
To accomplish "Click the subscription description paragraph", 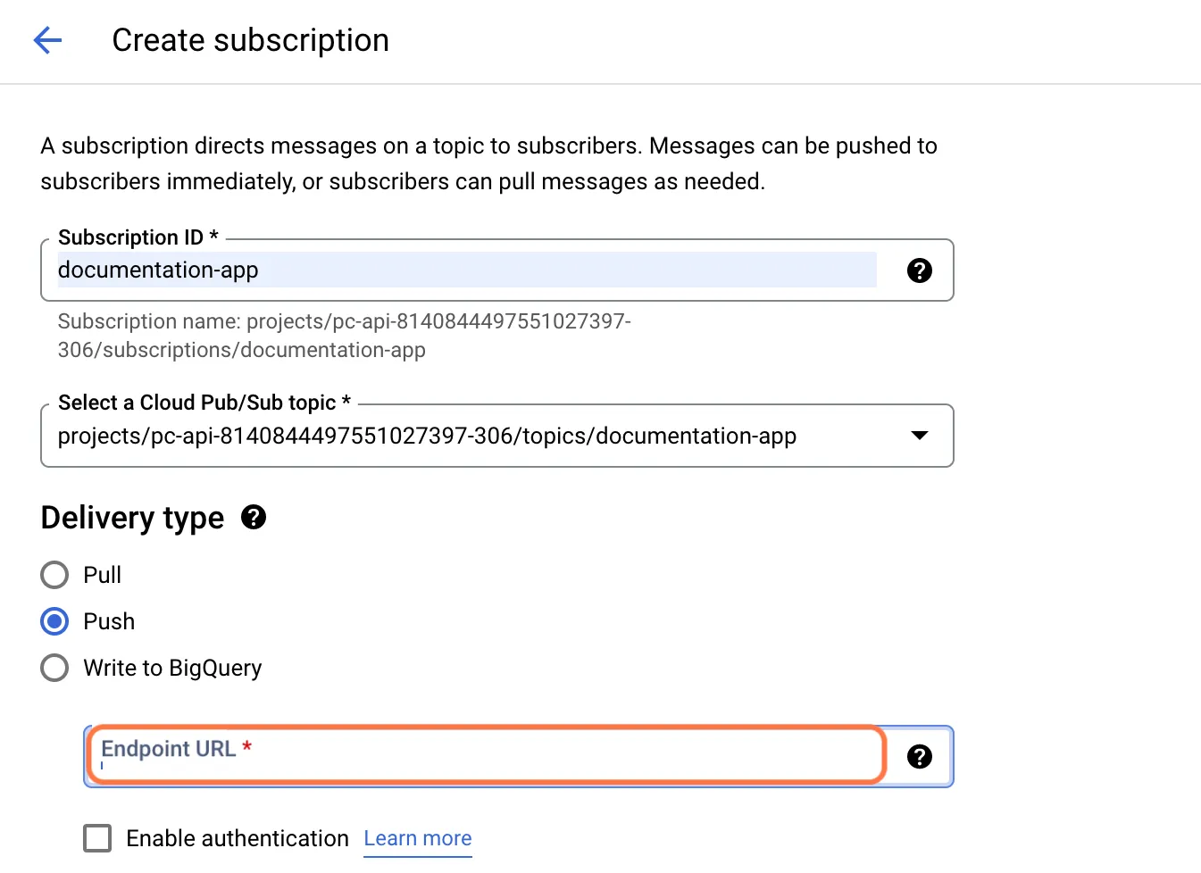I will [488, 163].
